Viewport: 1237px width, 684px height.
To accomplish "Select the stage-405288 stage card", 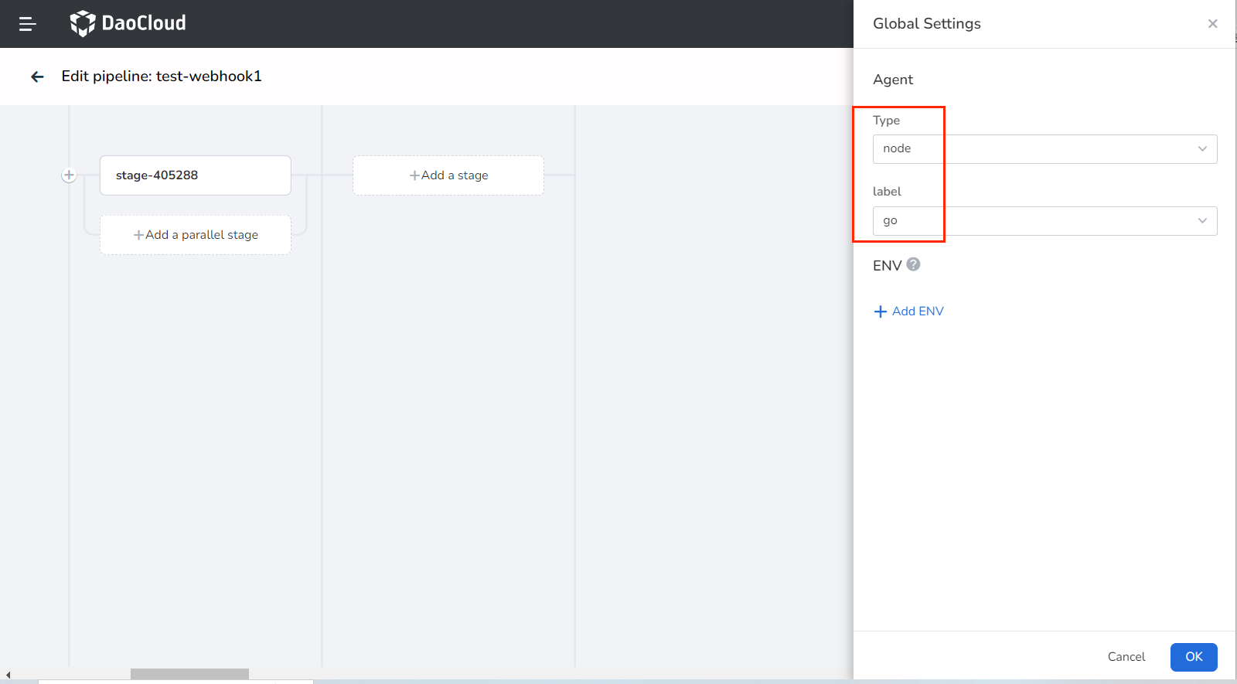I will pos(195,175).
